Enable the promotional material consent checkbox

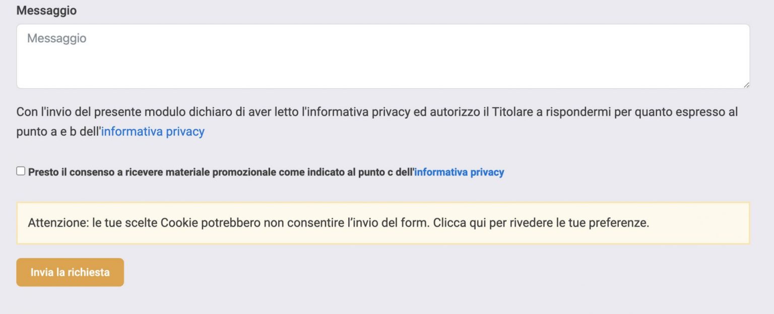[x=20, y=171]
